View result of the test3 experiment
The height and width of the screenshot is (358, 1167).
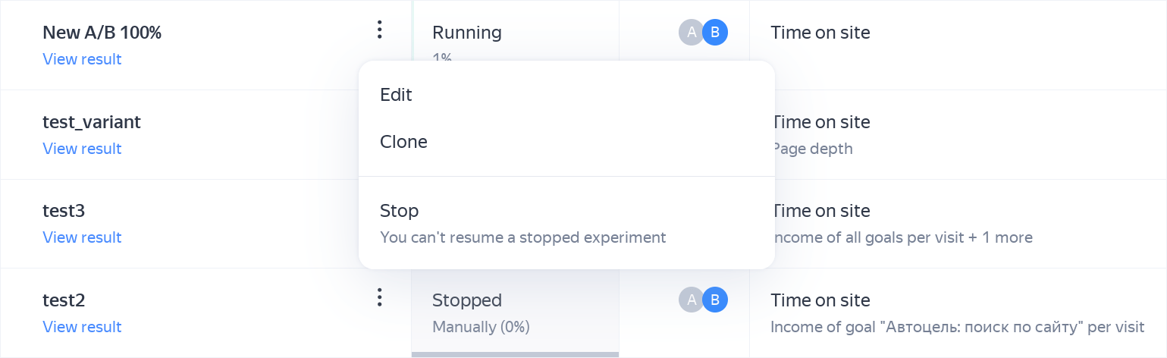point(82,237)
